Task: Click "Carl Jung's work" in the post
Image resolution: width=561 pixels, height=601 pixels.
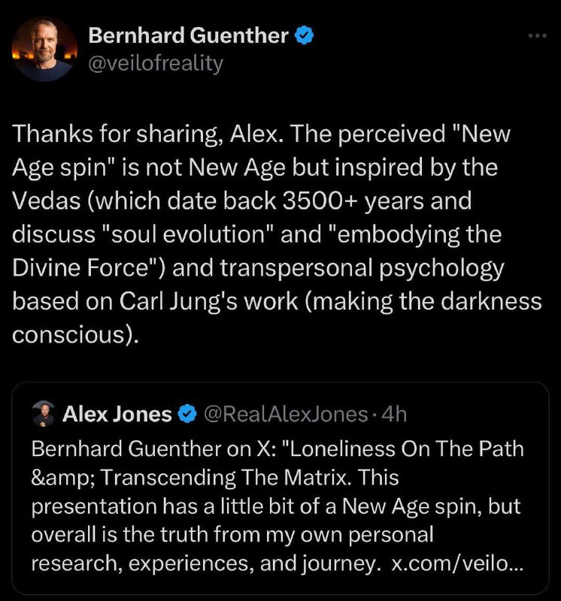Action: coord(181,300)
